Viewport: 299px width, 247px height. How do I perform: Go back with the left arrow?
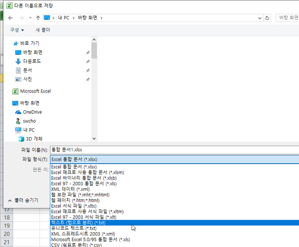pos(10,18)
